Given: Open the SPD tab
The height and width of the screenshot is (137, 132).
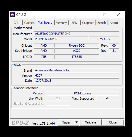Looking at the screenshot, I should click(74, 23).
